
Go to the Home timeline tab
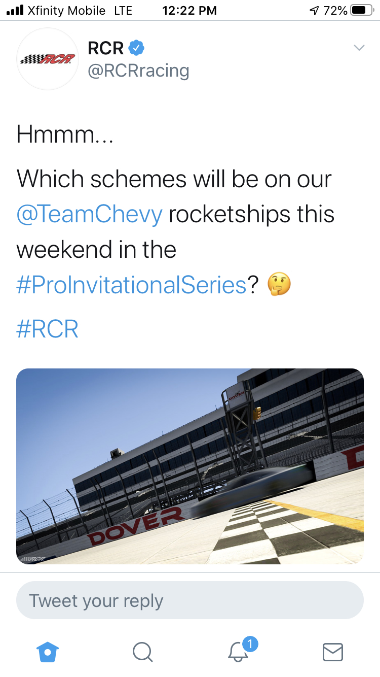pyautogui.click(x=48, y=652)
